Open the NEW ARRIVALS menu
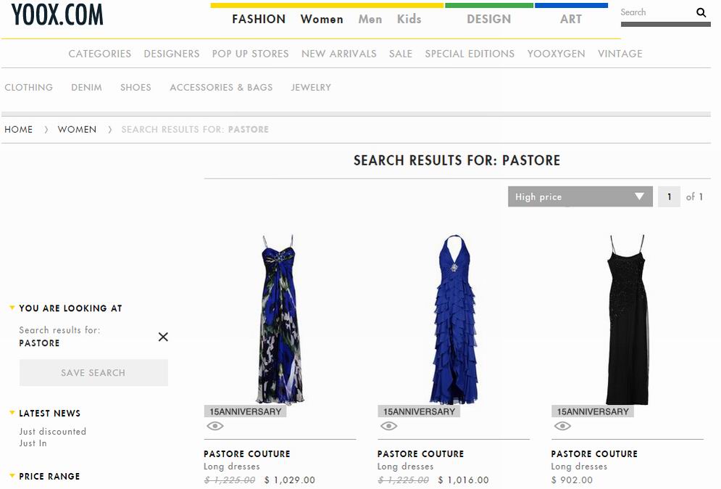The height and width of the screenshot is (489, 721). click(339, 54)
